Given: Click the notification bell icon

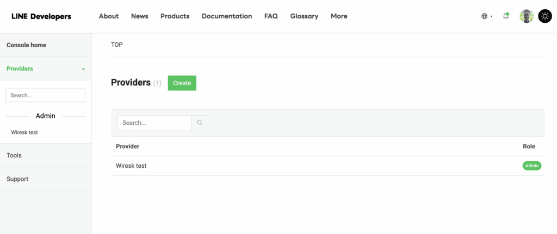Looking at the screenshot, I should click(x=506, y=16).
